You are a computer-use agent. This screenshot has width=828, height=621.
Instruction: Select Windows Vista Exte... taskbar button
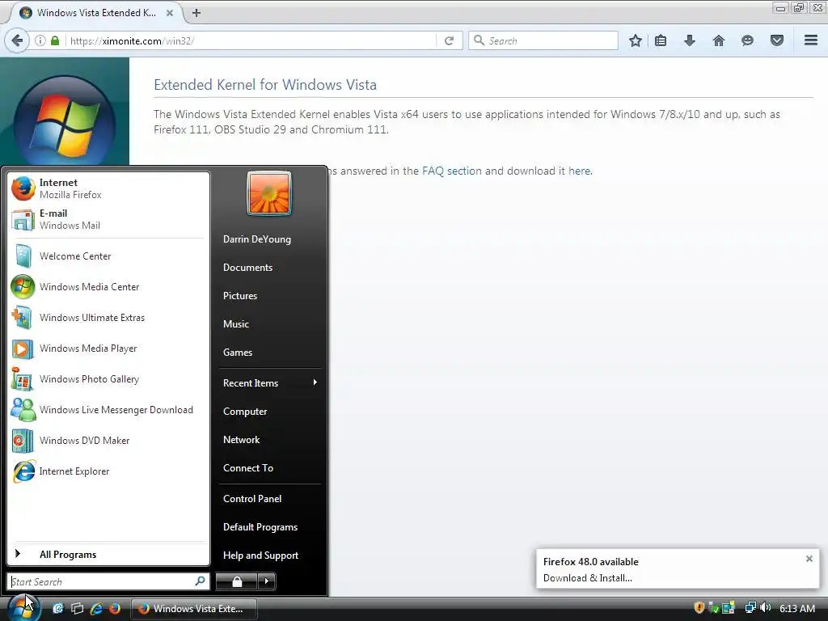[x=194, y=609]
